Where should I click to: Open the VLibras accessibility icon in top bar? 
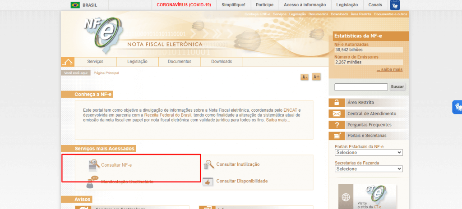(x=395, y=5)
